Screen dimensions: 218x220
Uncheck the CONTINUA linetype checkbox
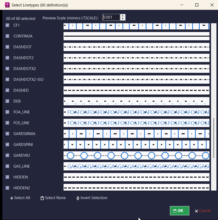pyautogui.click(x=7, y=36)
